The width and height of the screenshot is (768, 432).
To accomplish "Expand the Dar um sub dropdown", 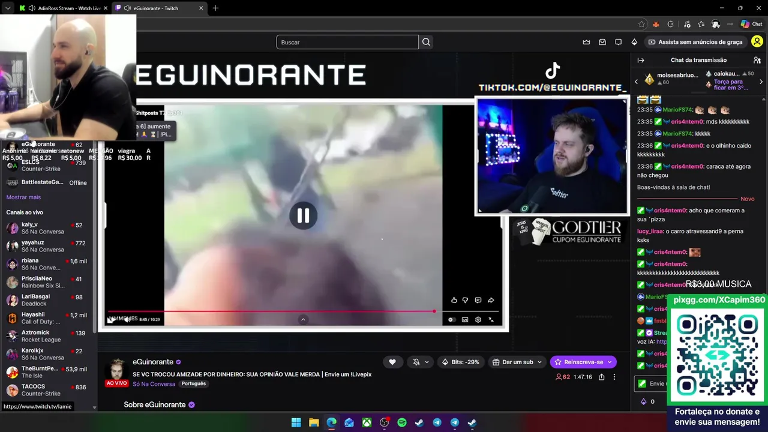I will click(539, 362).
